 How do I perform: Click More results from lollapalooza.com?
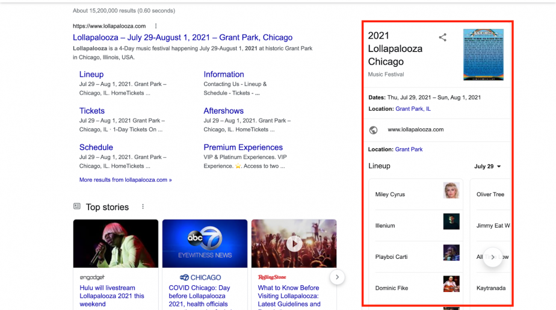[x=126, y=180]
